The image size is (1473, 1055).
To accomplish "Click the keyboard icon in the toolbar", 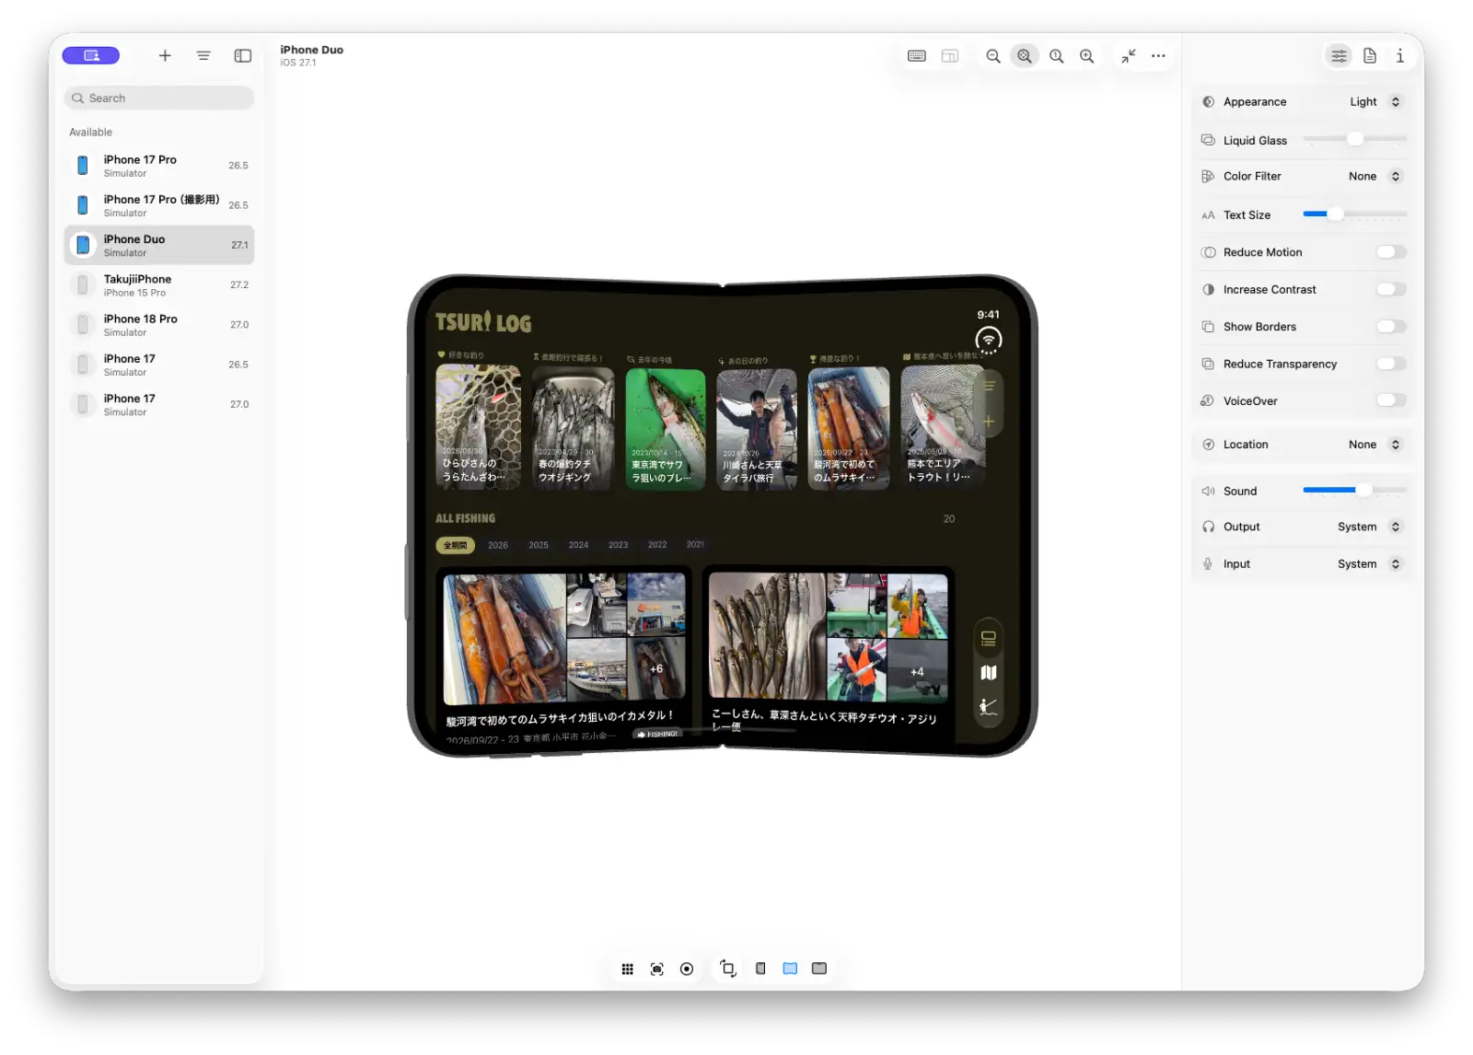I will pos(917,56).
